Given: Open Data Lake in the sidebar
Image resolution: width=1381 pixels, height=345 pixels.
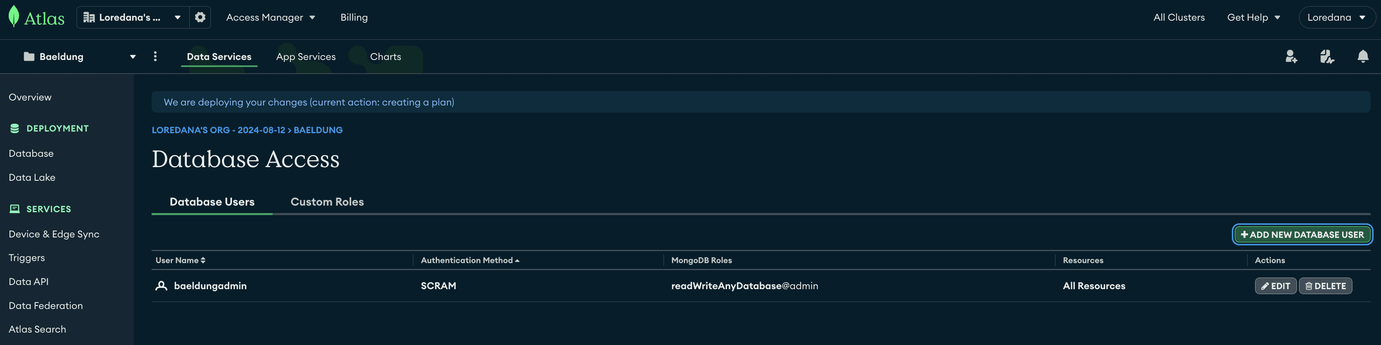Looking at the screenshot, I should pyautogui.click(x=31, y=177).
